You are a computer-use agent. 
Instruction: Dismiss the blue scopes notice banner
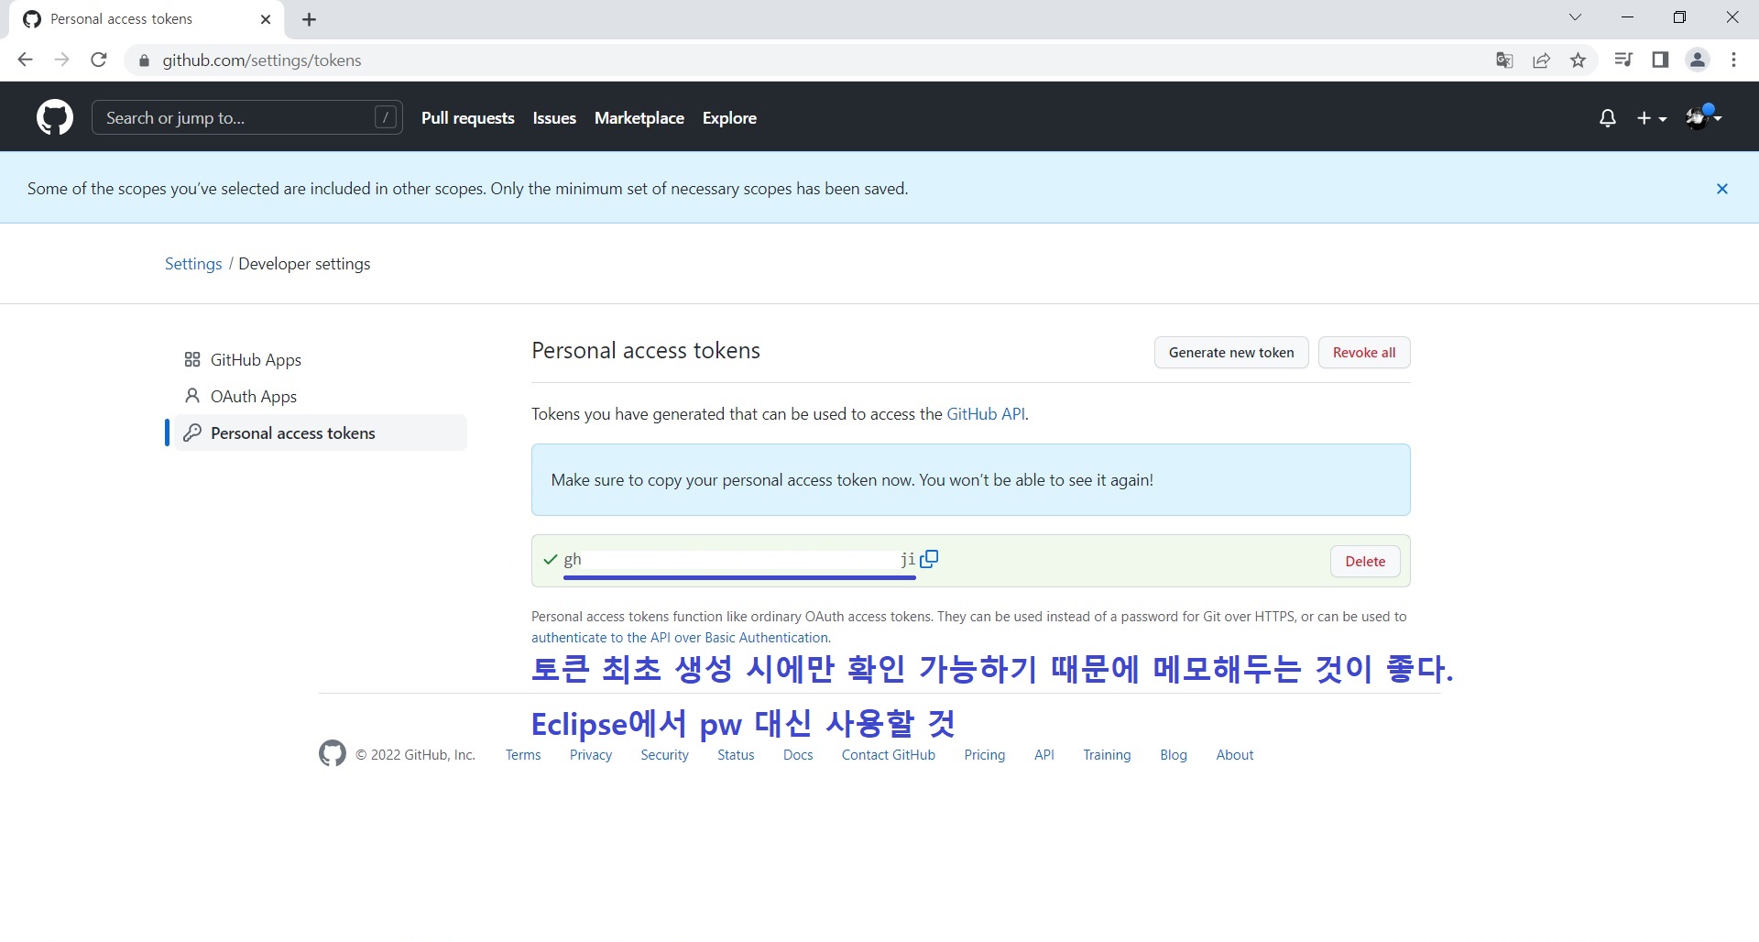point(1722,189)
